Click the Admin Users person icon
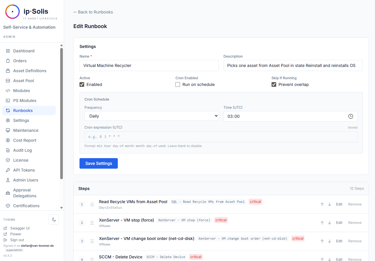 coord(8,180)
